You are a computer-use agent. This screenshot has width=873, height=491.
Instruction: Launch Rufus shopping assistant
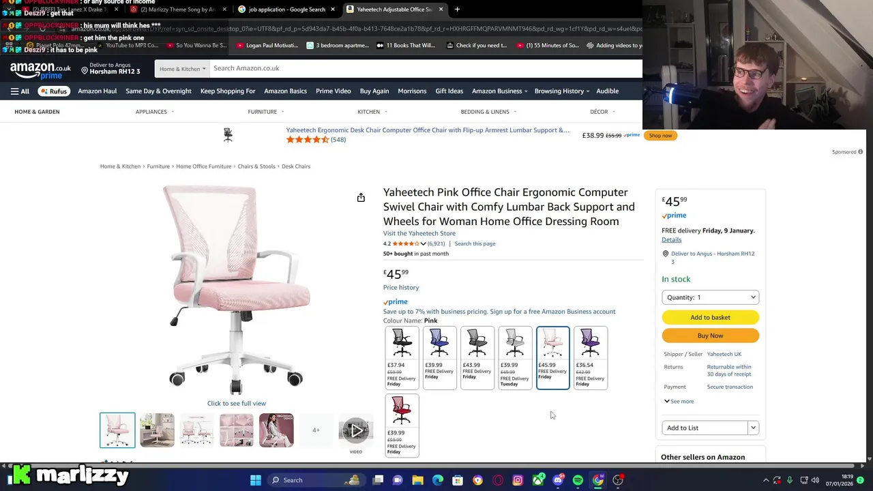click(53, 91)
